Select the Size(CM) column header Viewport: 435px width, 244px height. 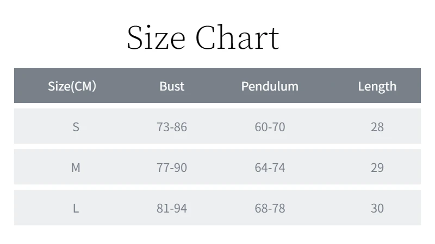(72, 86)
